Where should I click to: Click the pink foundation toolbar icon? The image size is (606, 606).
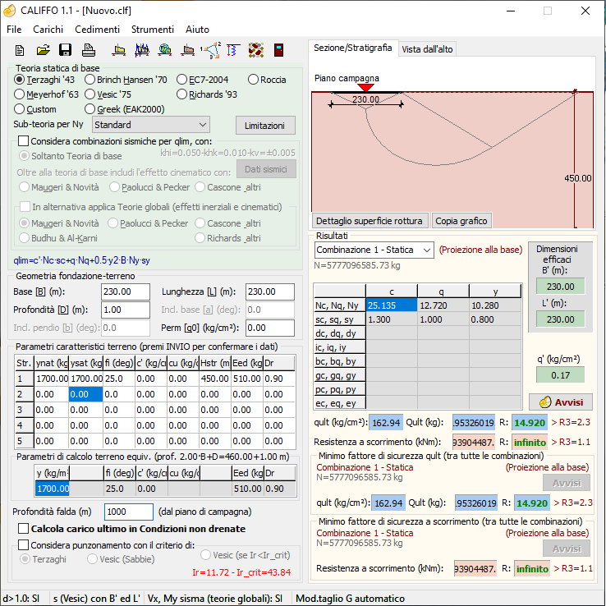pos(188,50)
